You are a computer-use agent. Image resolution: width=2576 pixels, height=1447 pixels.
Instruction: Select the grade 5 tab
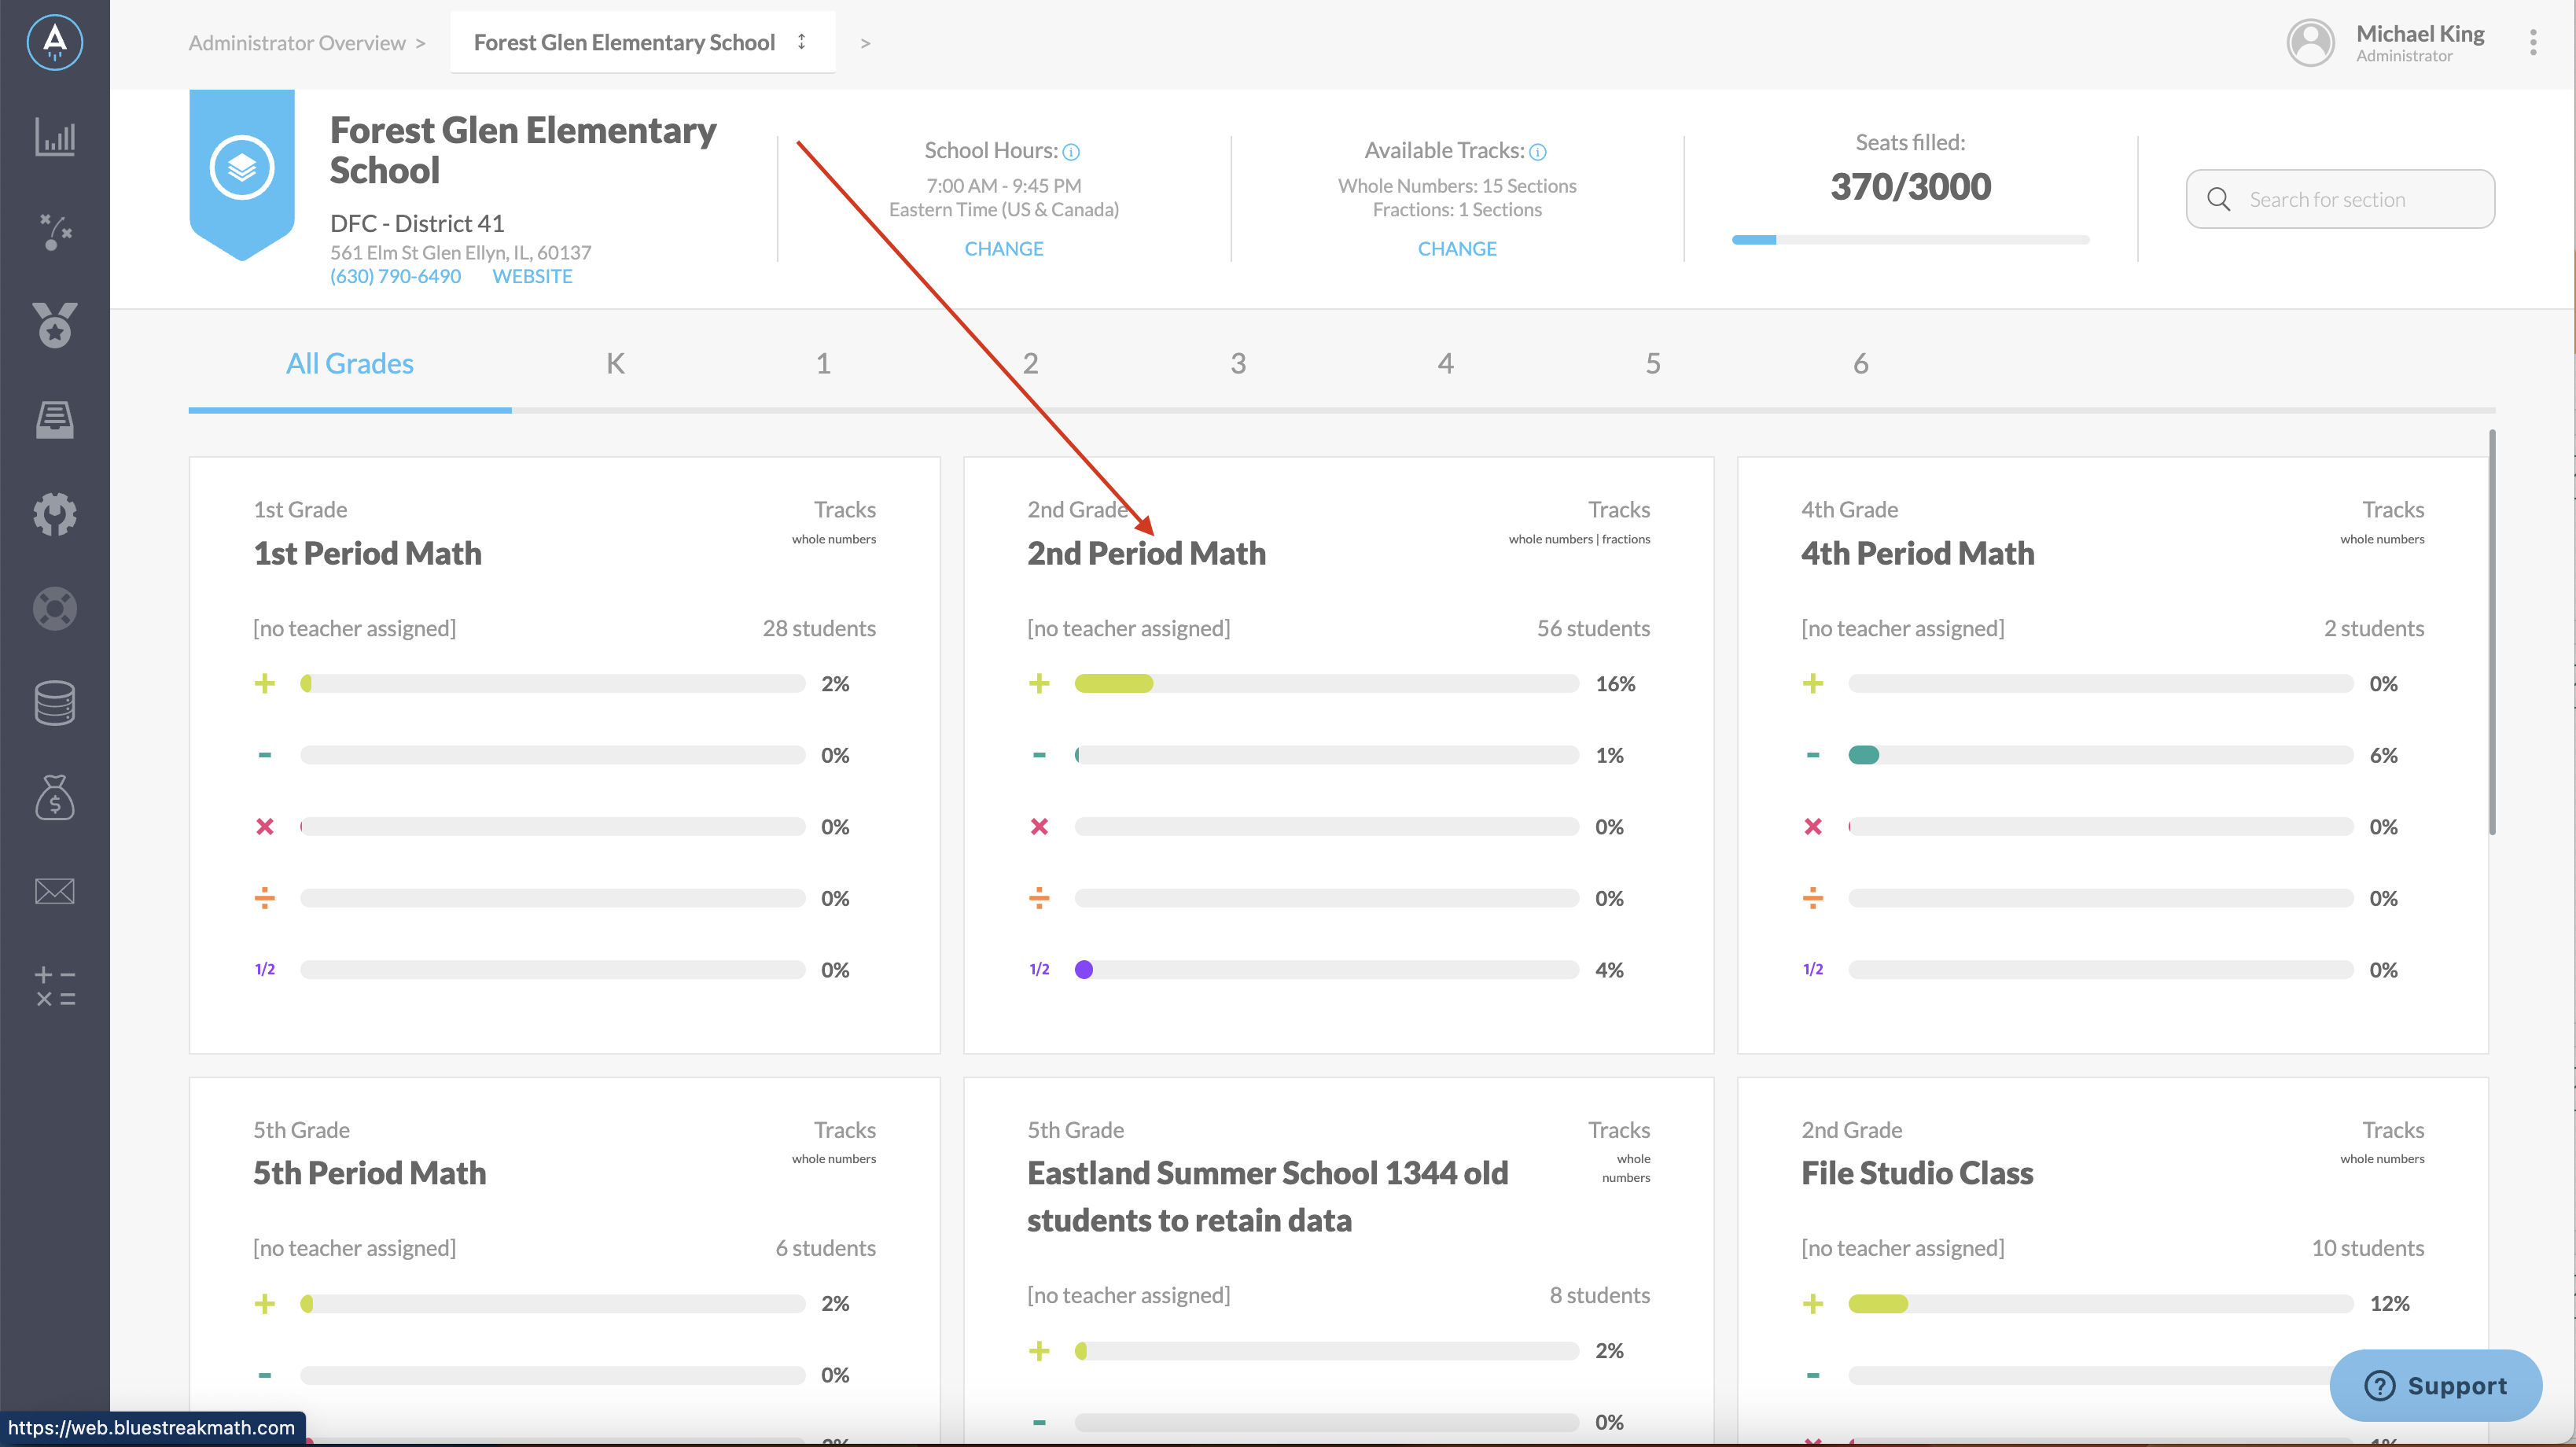[1653, 363]
